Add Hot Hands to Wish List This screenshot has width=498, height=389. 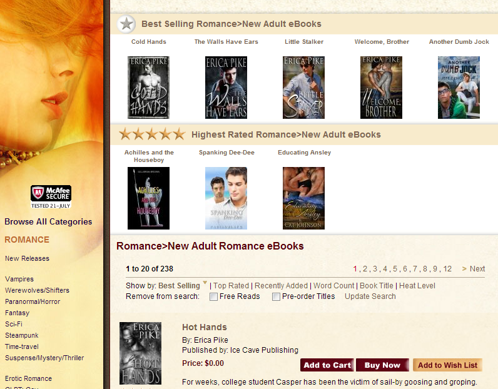[447, 365]
